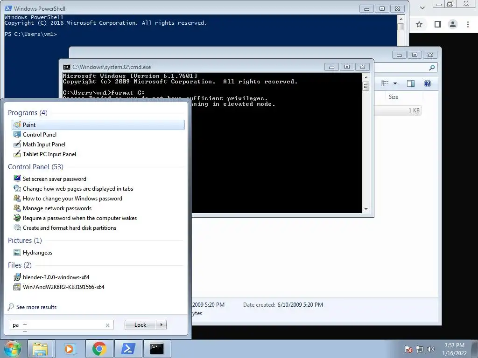Select the 1 KB file row in Explorer
This screenshot has height=358, width=478.
[398, 110]
